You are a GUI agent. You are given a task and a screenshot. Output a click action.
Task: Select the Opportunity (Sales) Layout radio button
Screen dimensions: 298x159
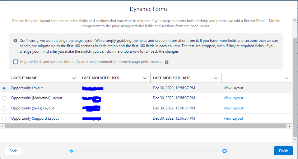[4, 108]
